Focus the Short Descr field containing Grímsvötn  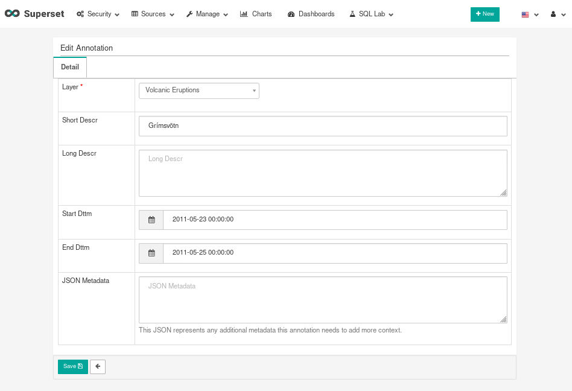(x=323, y=126)
